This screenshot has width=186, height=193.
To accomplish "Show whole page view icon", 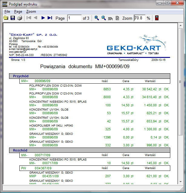I will pos(117,18).
